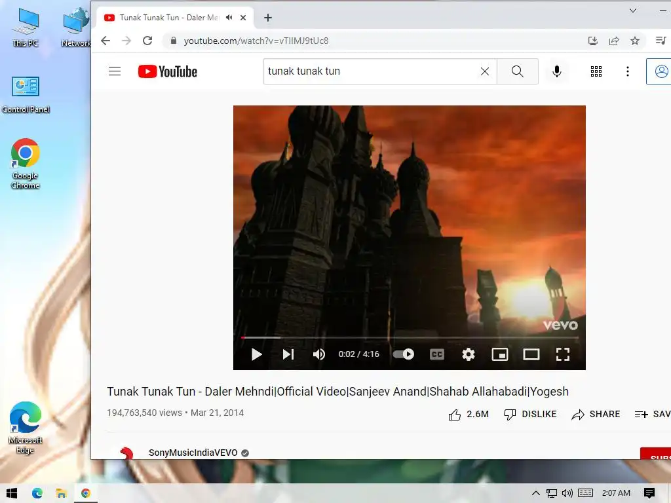Play the video

point(256,354)
